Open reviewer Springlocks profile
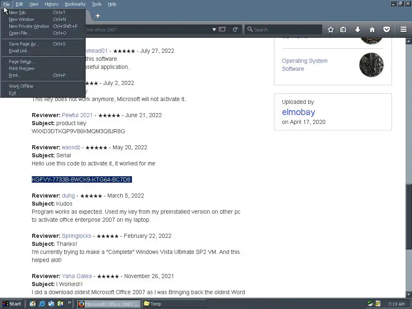Viewport: 412px width, 309px height. point(76,236)
